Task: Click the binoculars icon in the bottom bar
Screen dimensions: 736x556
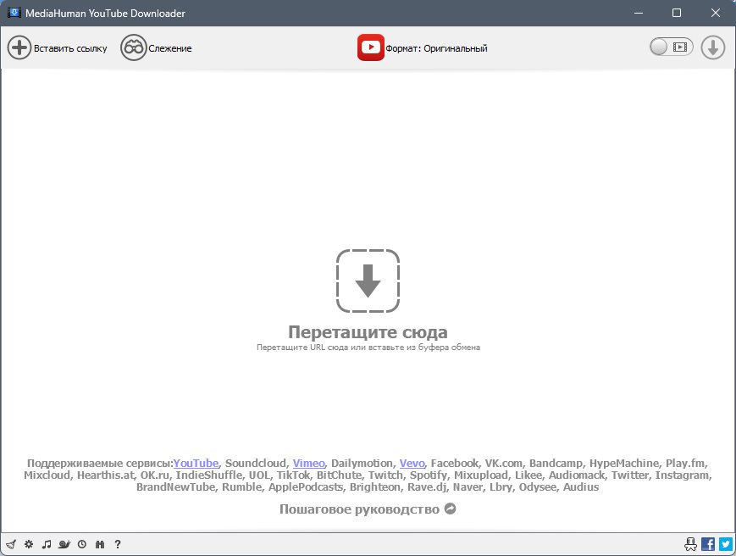Action: pos(99,544)
